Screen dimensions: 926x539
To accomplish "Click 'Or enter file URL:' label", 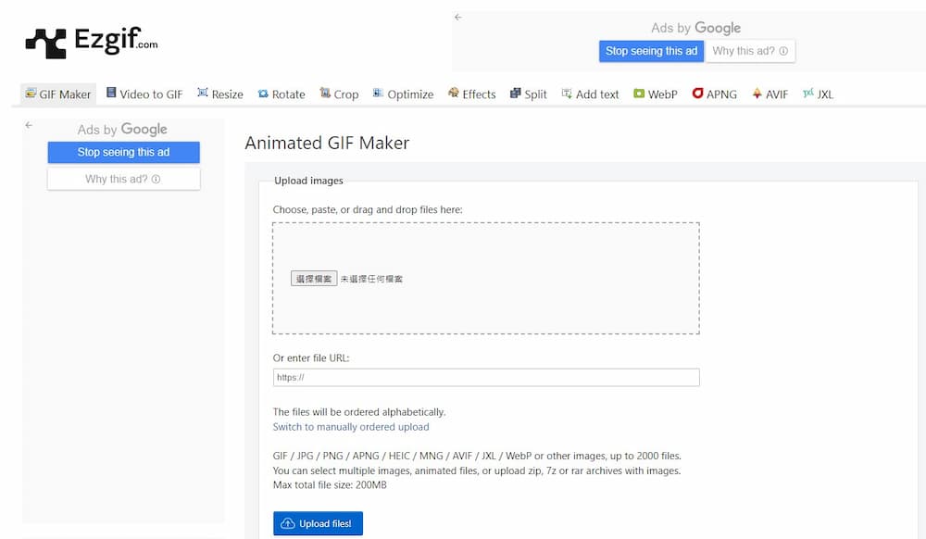I will tap(311, 357).
